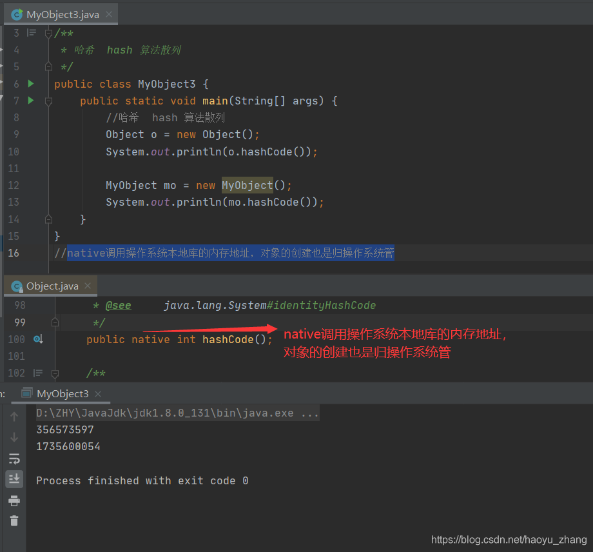This screenshot has width=593, height=552.
Task: Click the up stack trace arrow in Run panel
Action: 14,417
